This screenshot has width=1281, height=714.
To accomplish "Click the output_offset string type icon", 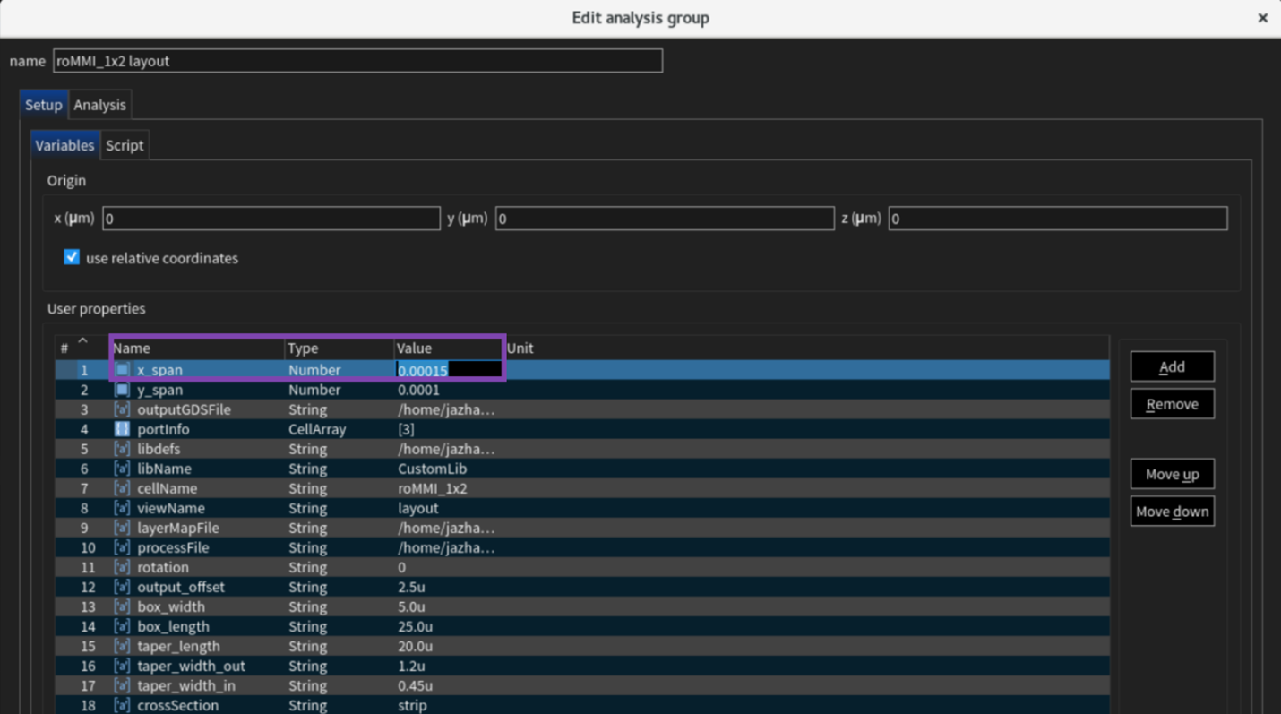I will (123, 587).
